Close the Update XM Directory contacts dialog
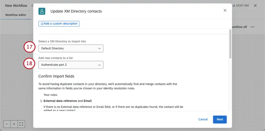The height and width of the screenshot is (131, 265). click(225, 11)
